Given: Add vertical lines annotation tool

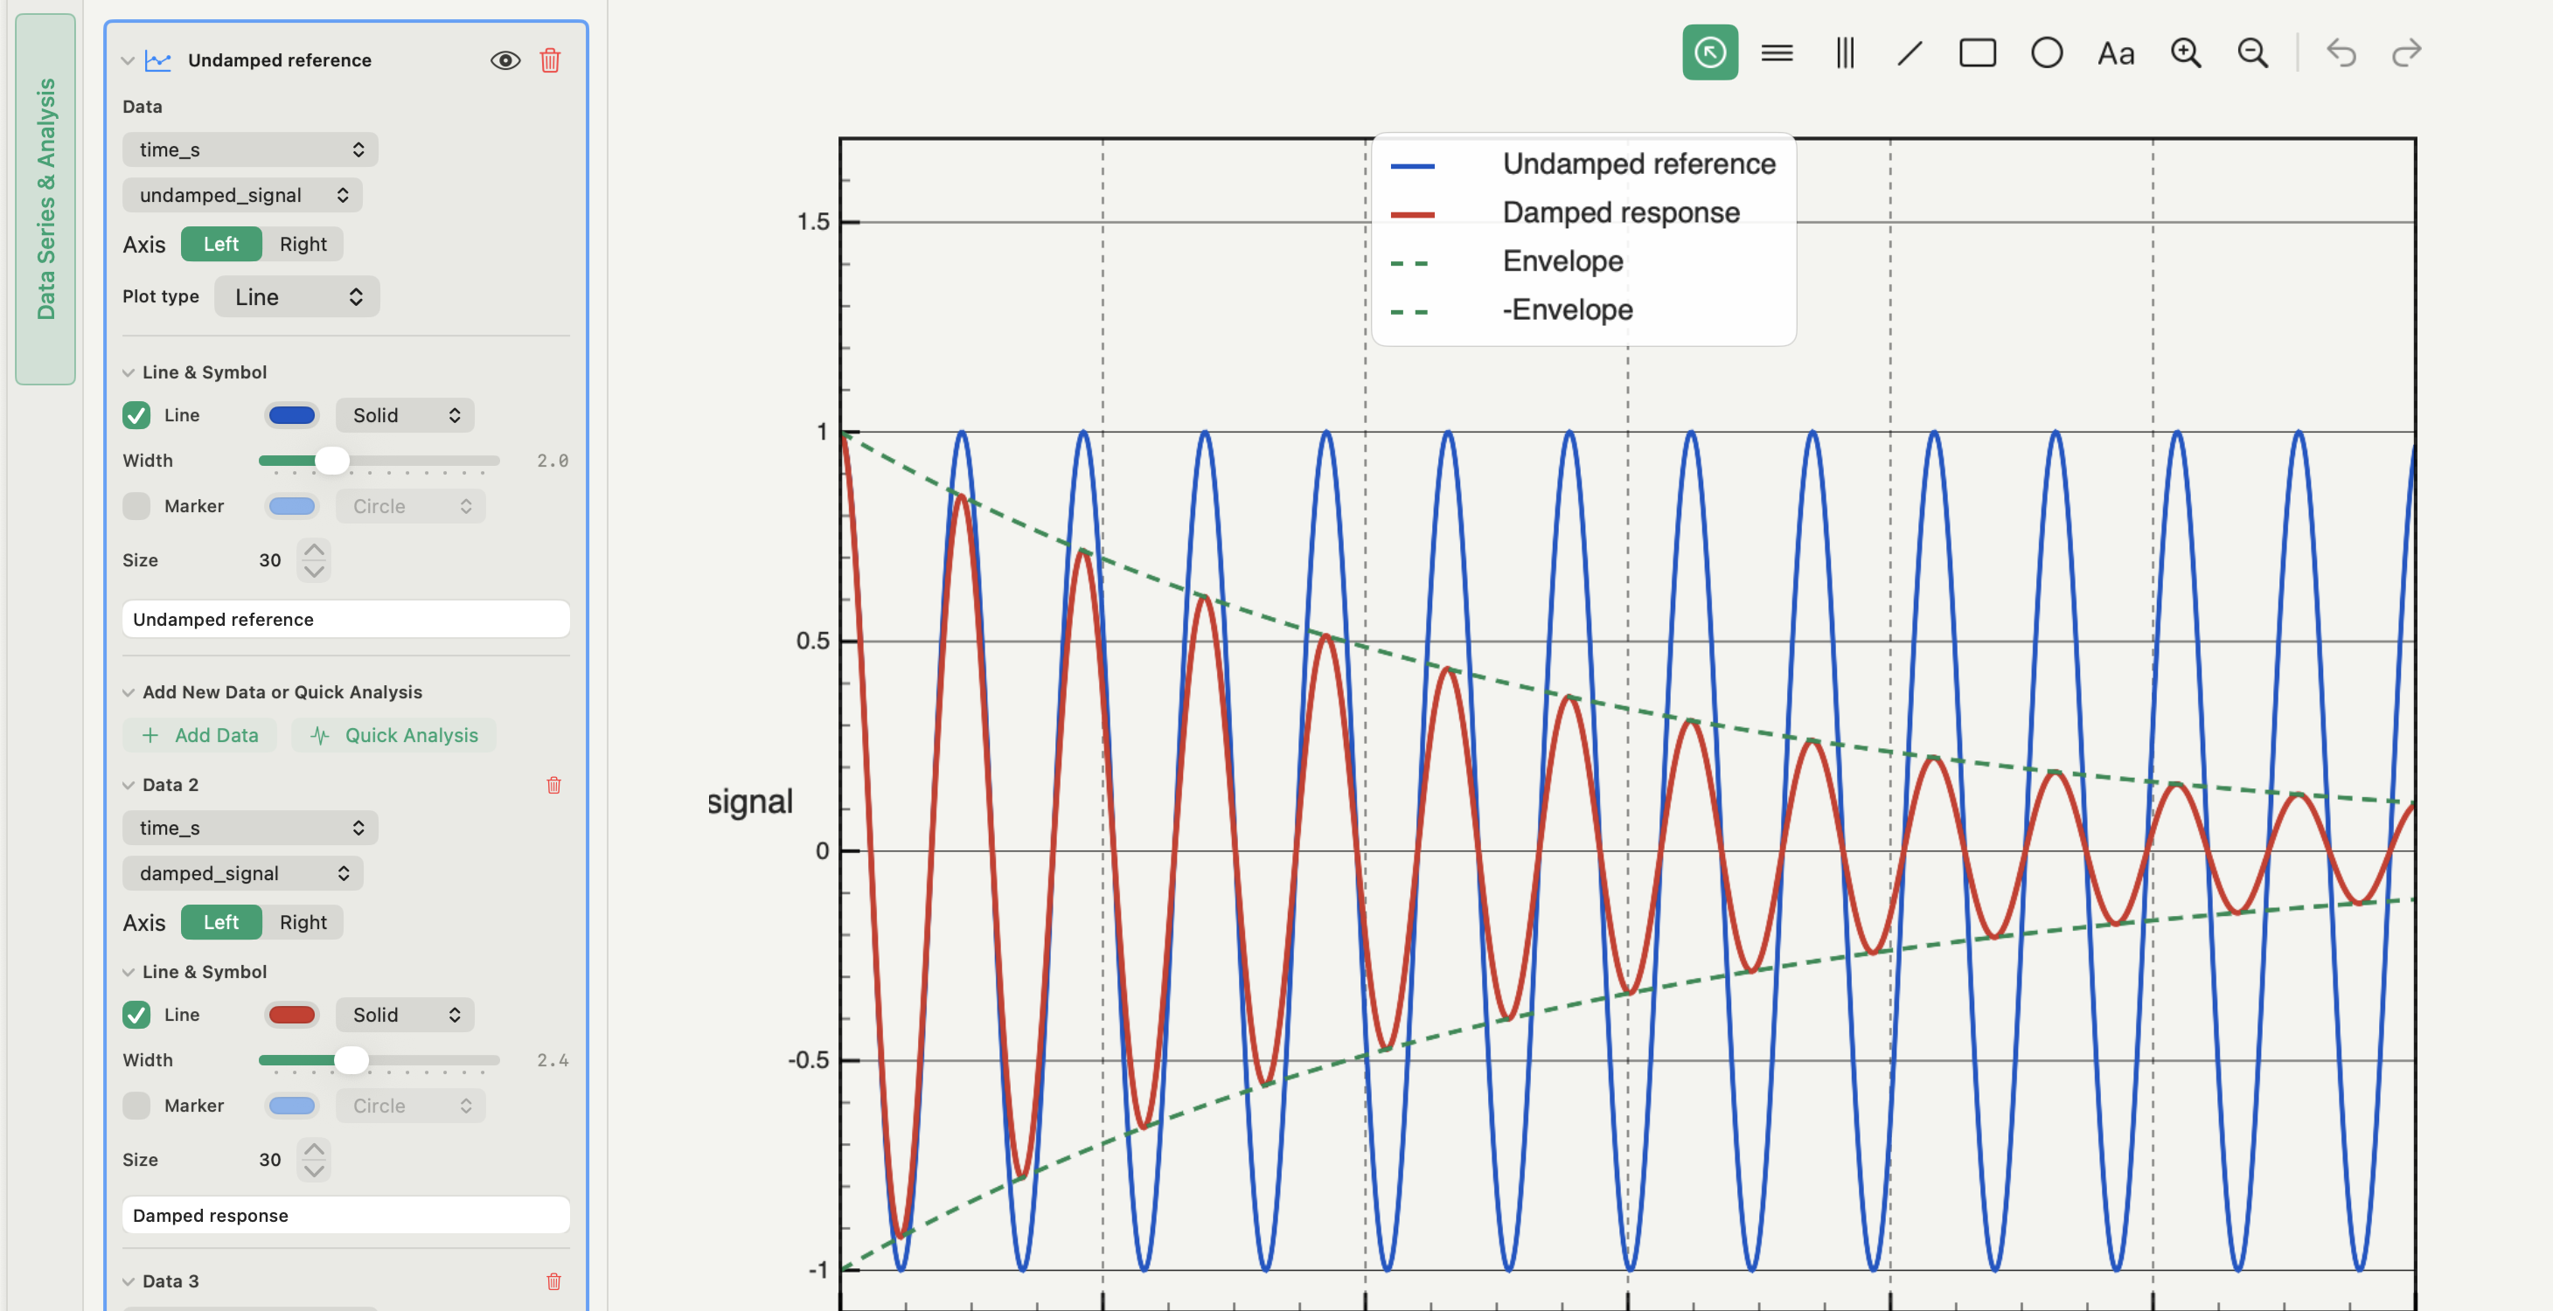Looking at the screenshot, I should click(x=1845, y=52).
